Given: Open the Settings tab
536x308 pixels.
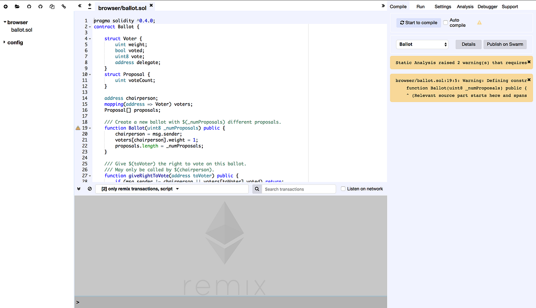Looking at the screenshot, I should pyautogui.click(x=443, y=7).
